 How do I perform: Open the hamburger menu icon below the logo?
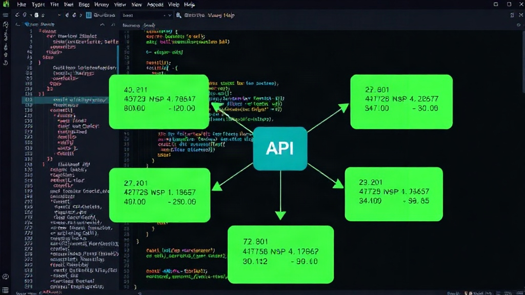pyautogui.click(x=5, y=15)
